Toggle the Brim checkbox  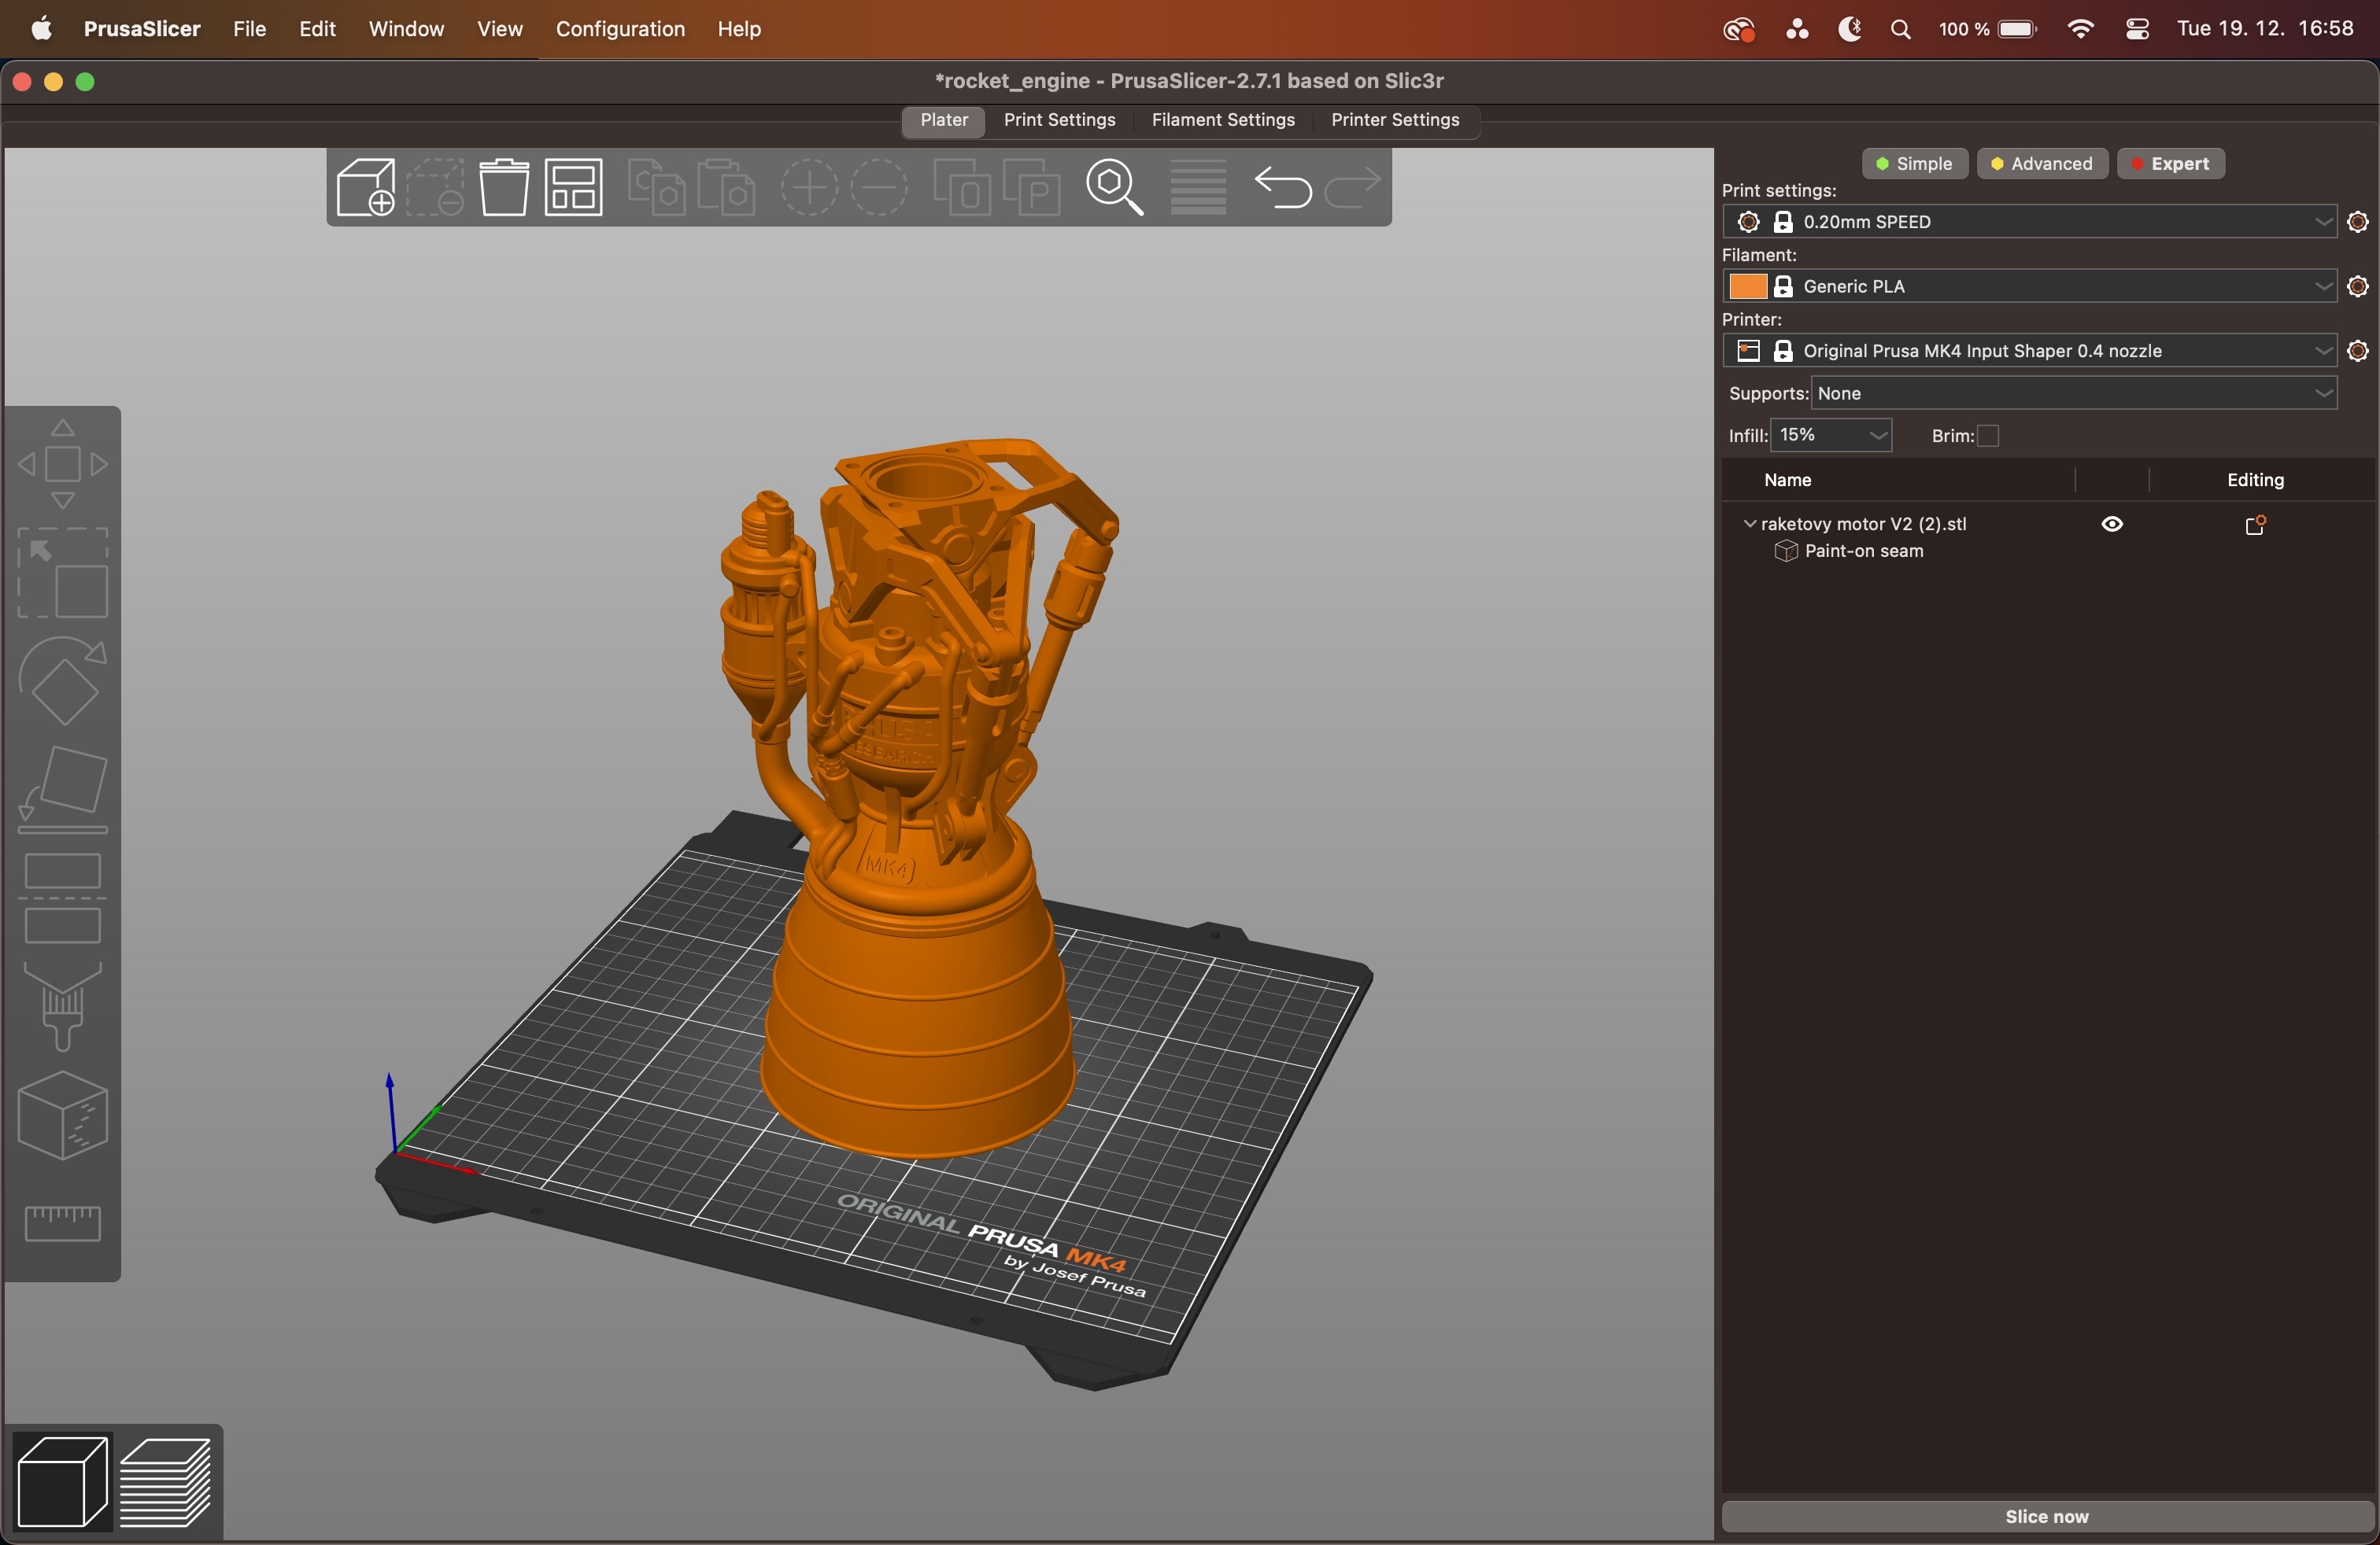point(1988,437)
